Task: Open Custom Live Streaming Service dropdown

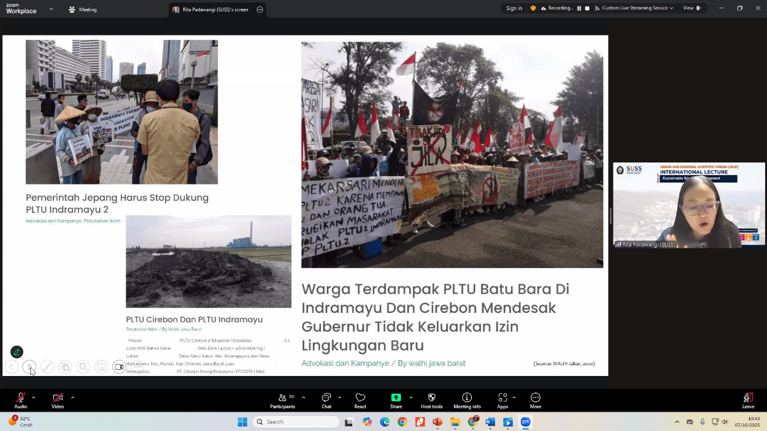Action: click(637, 8)
